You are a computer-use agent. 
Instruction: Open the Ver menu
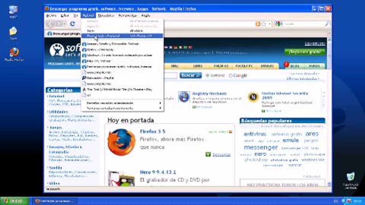[76, 15]
